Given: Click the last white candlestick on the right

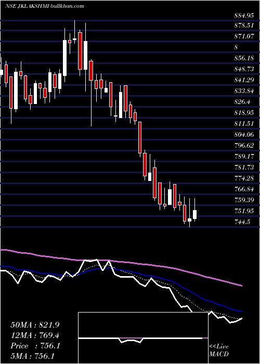Looking at the screenshot, I should tap(195, 214).
